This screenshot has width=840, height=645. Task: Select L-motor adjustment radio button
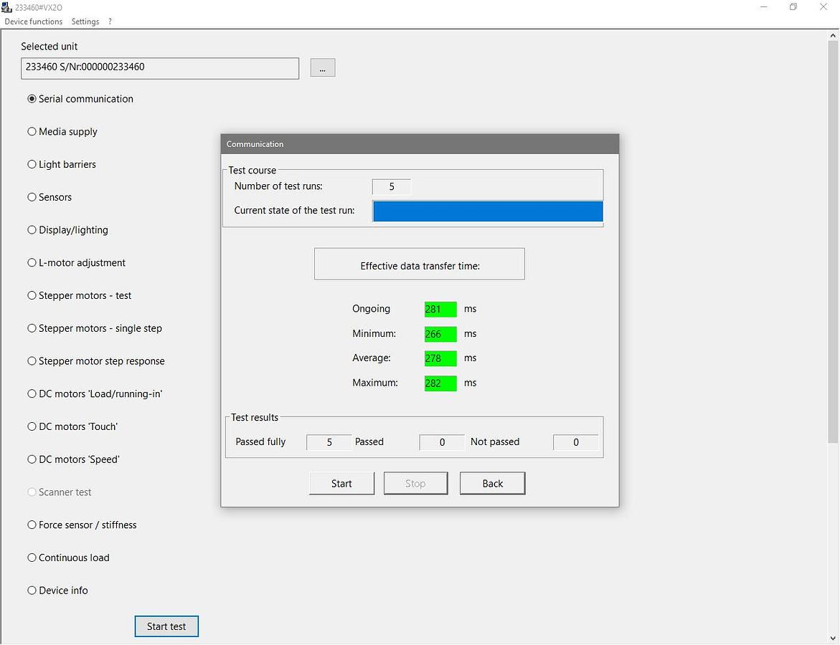click(x=32, y=263)
